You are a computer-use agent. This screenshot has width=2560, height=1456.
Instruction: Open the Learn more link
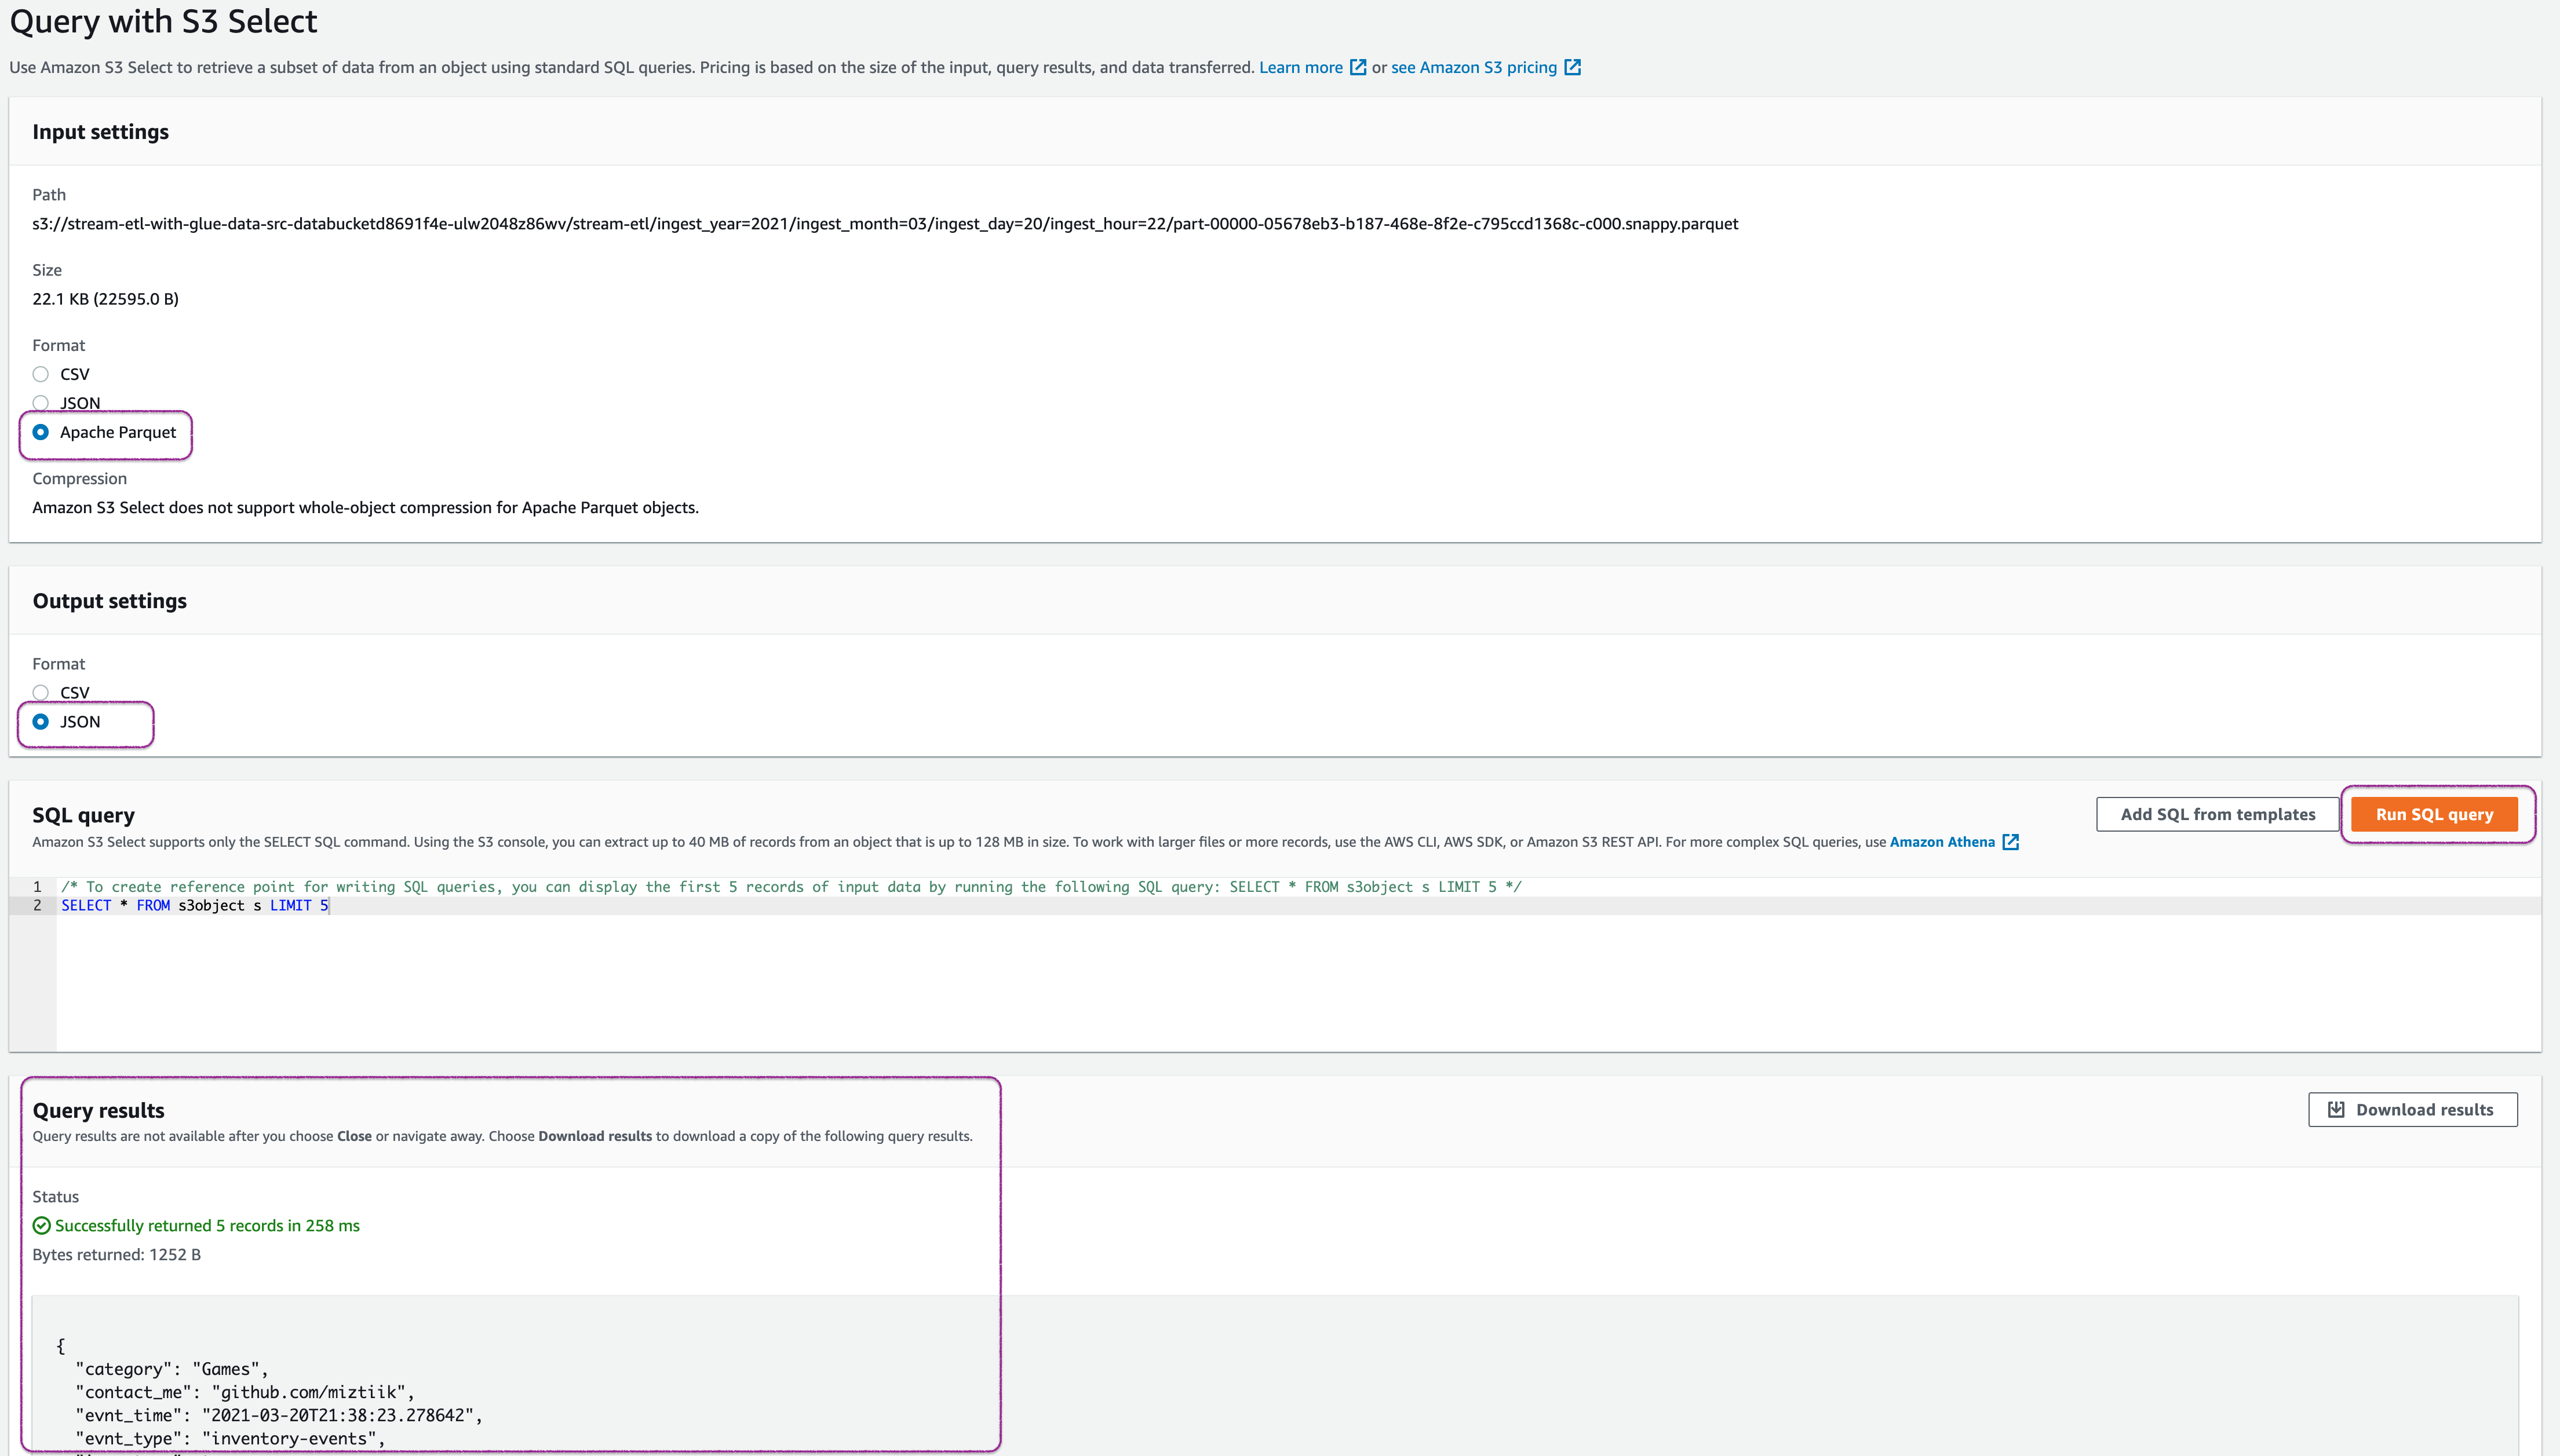(1300, 67)
